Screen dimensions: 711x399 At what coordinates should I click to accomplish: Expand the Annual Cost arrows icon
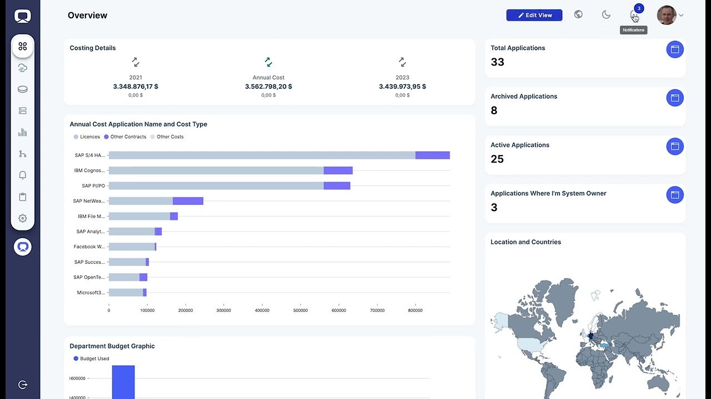[x=268, y=62]
